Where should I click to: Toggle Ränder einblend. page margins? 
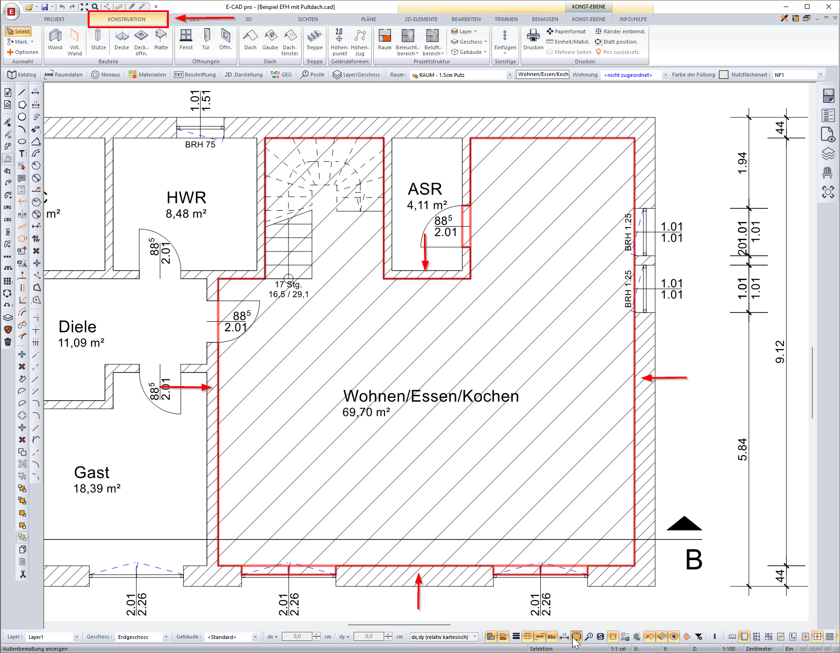pos(620,31)
